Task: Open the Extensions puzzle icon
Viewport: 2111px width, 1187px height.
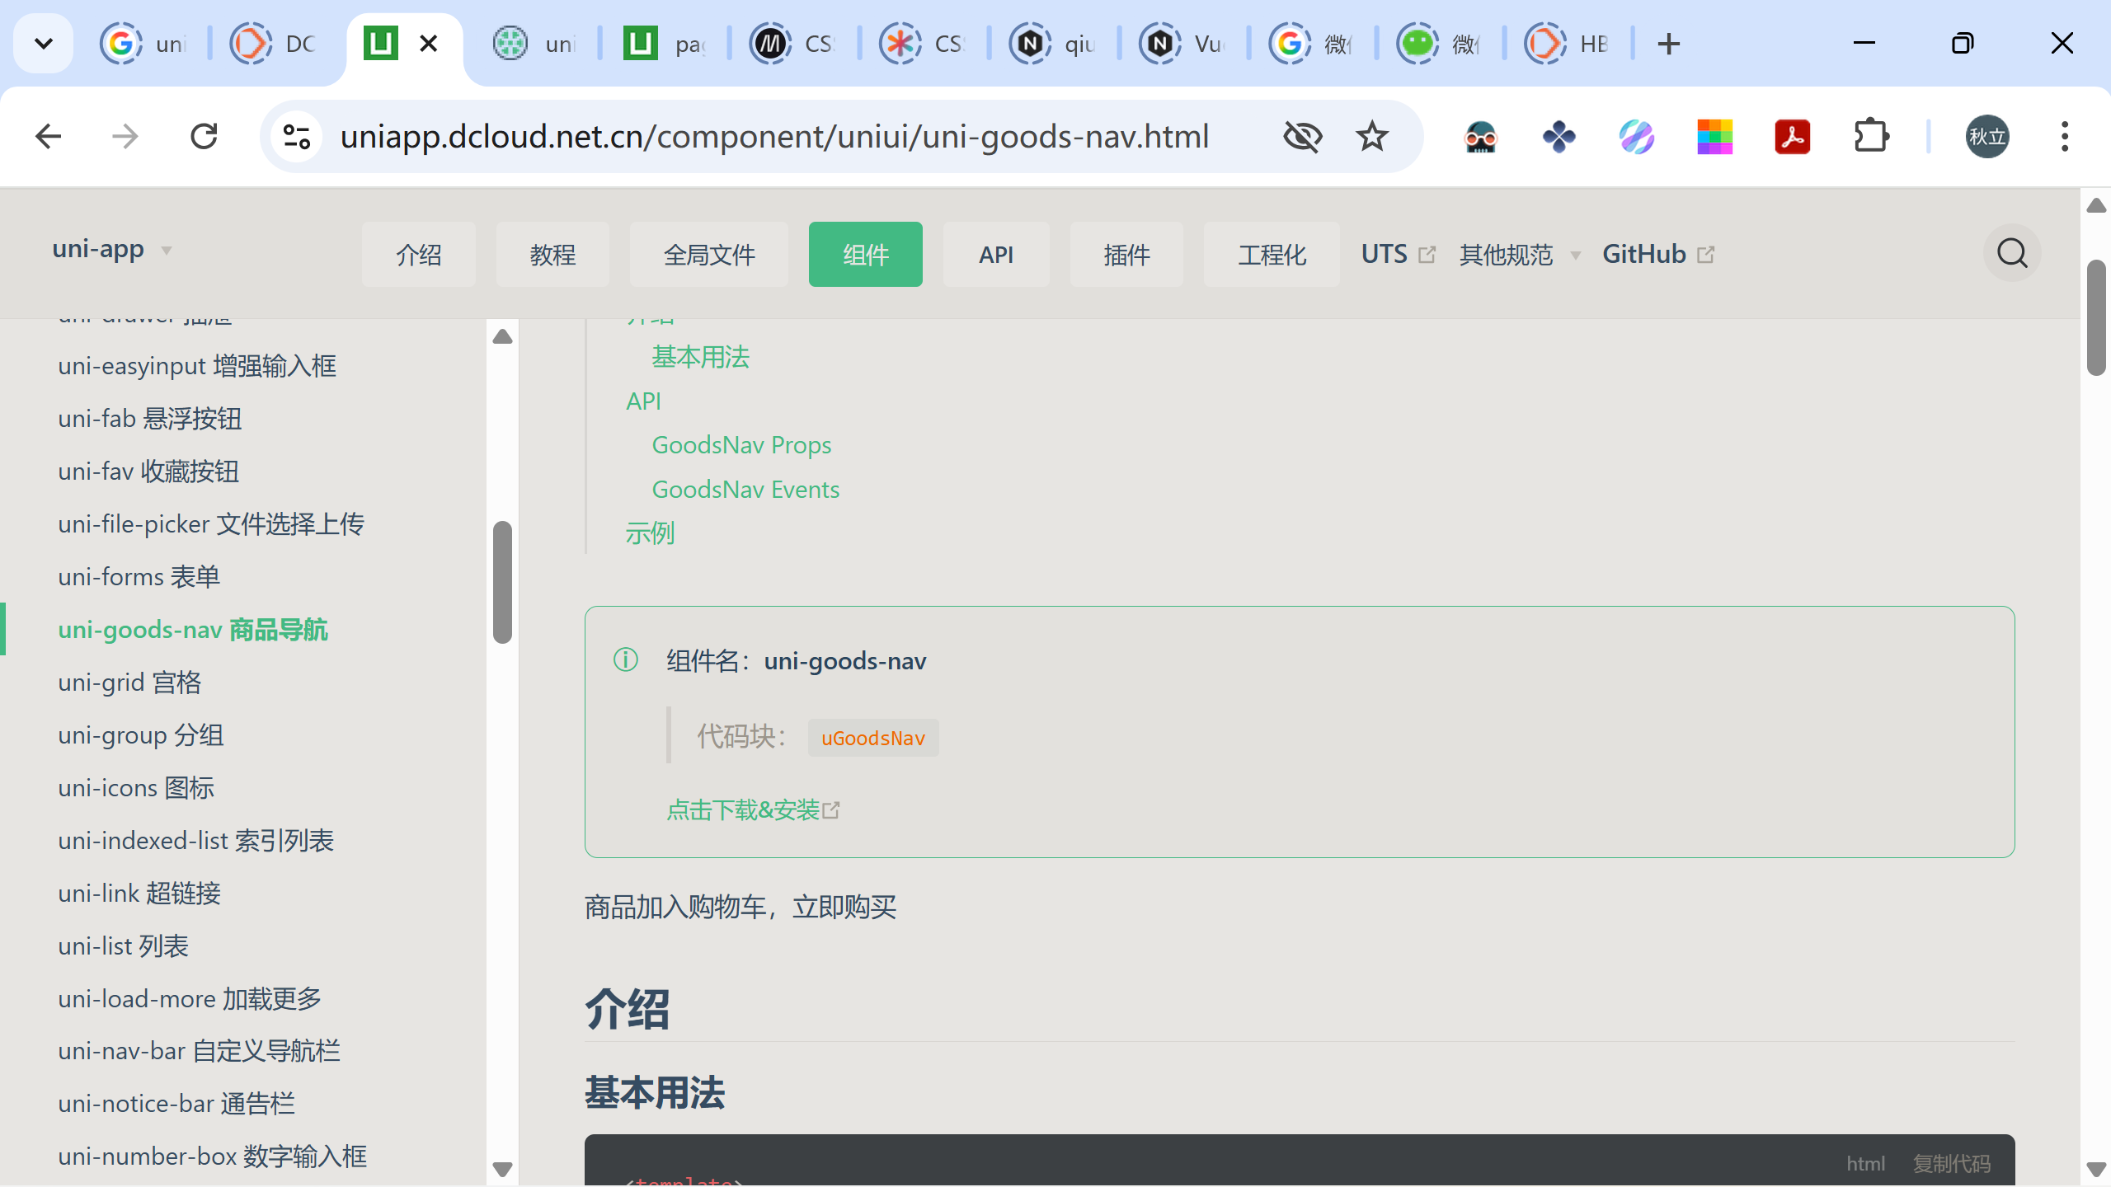Action: (1871, 136)
